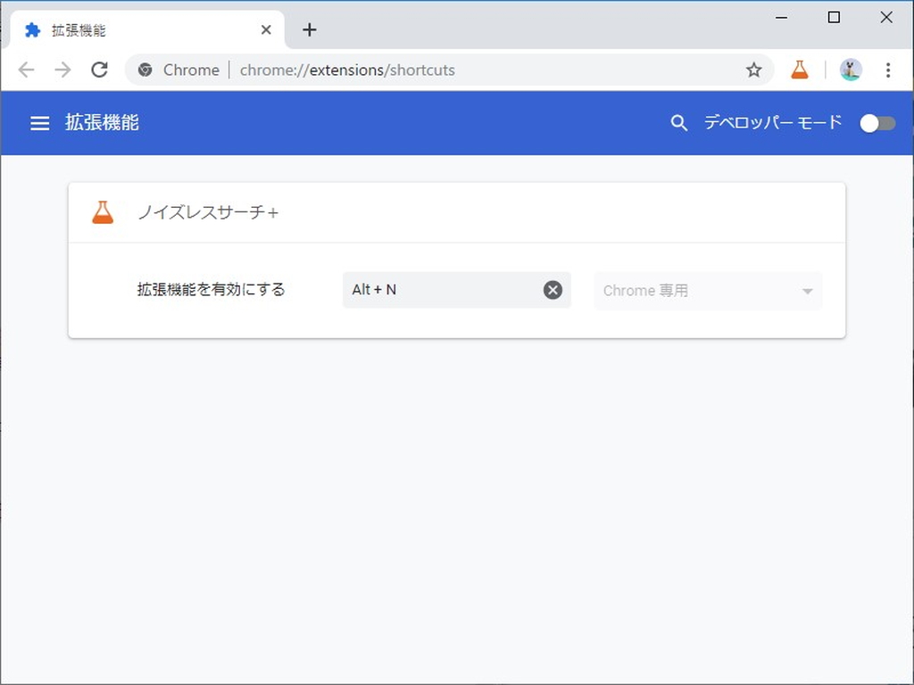Open the browser profile avatar
914x685 pixels.
tap(850, 69)
